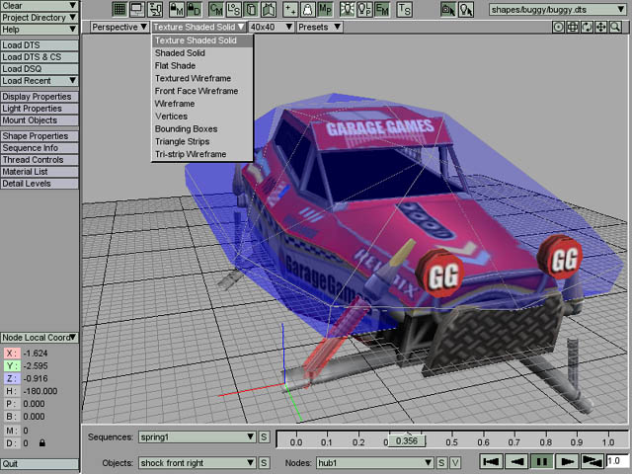Click the MP icon in the top toolbar
Screen dimensions: 632x474
[325, 9]
